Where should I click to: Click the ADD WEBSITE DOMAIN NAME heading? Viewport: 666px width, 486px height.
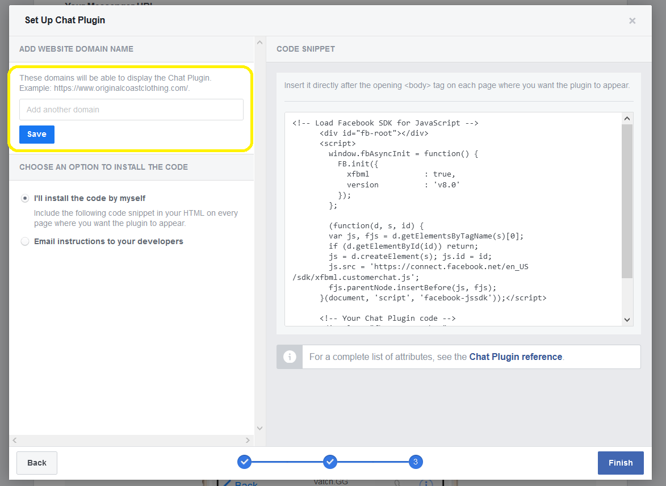77,49
